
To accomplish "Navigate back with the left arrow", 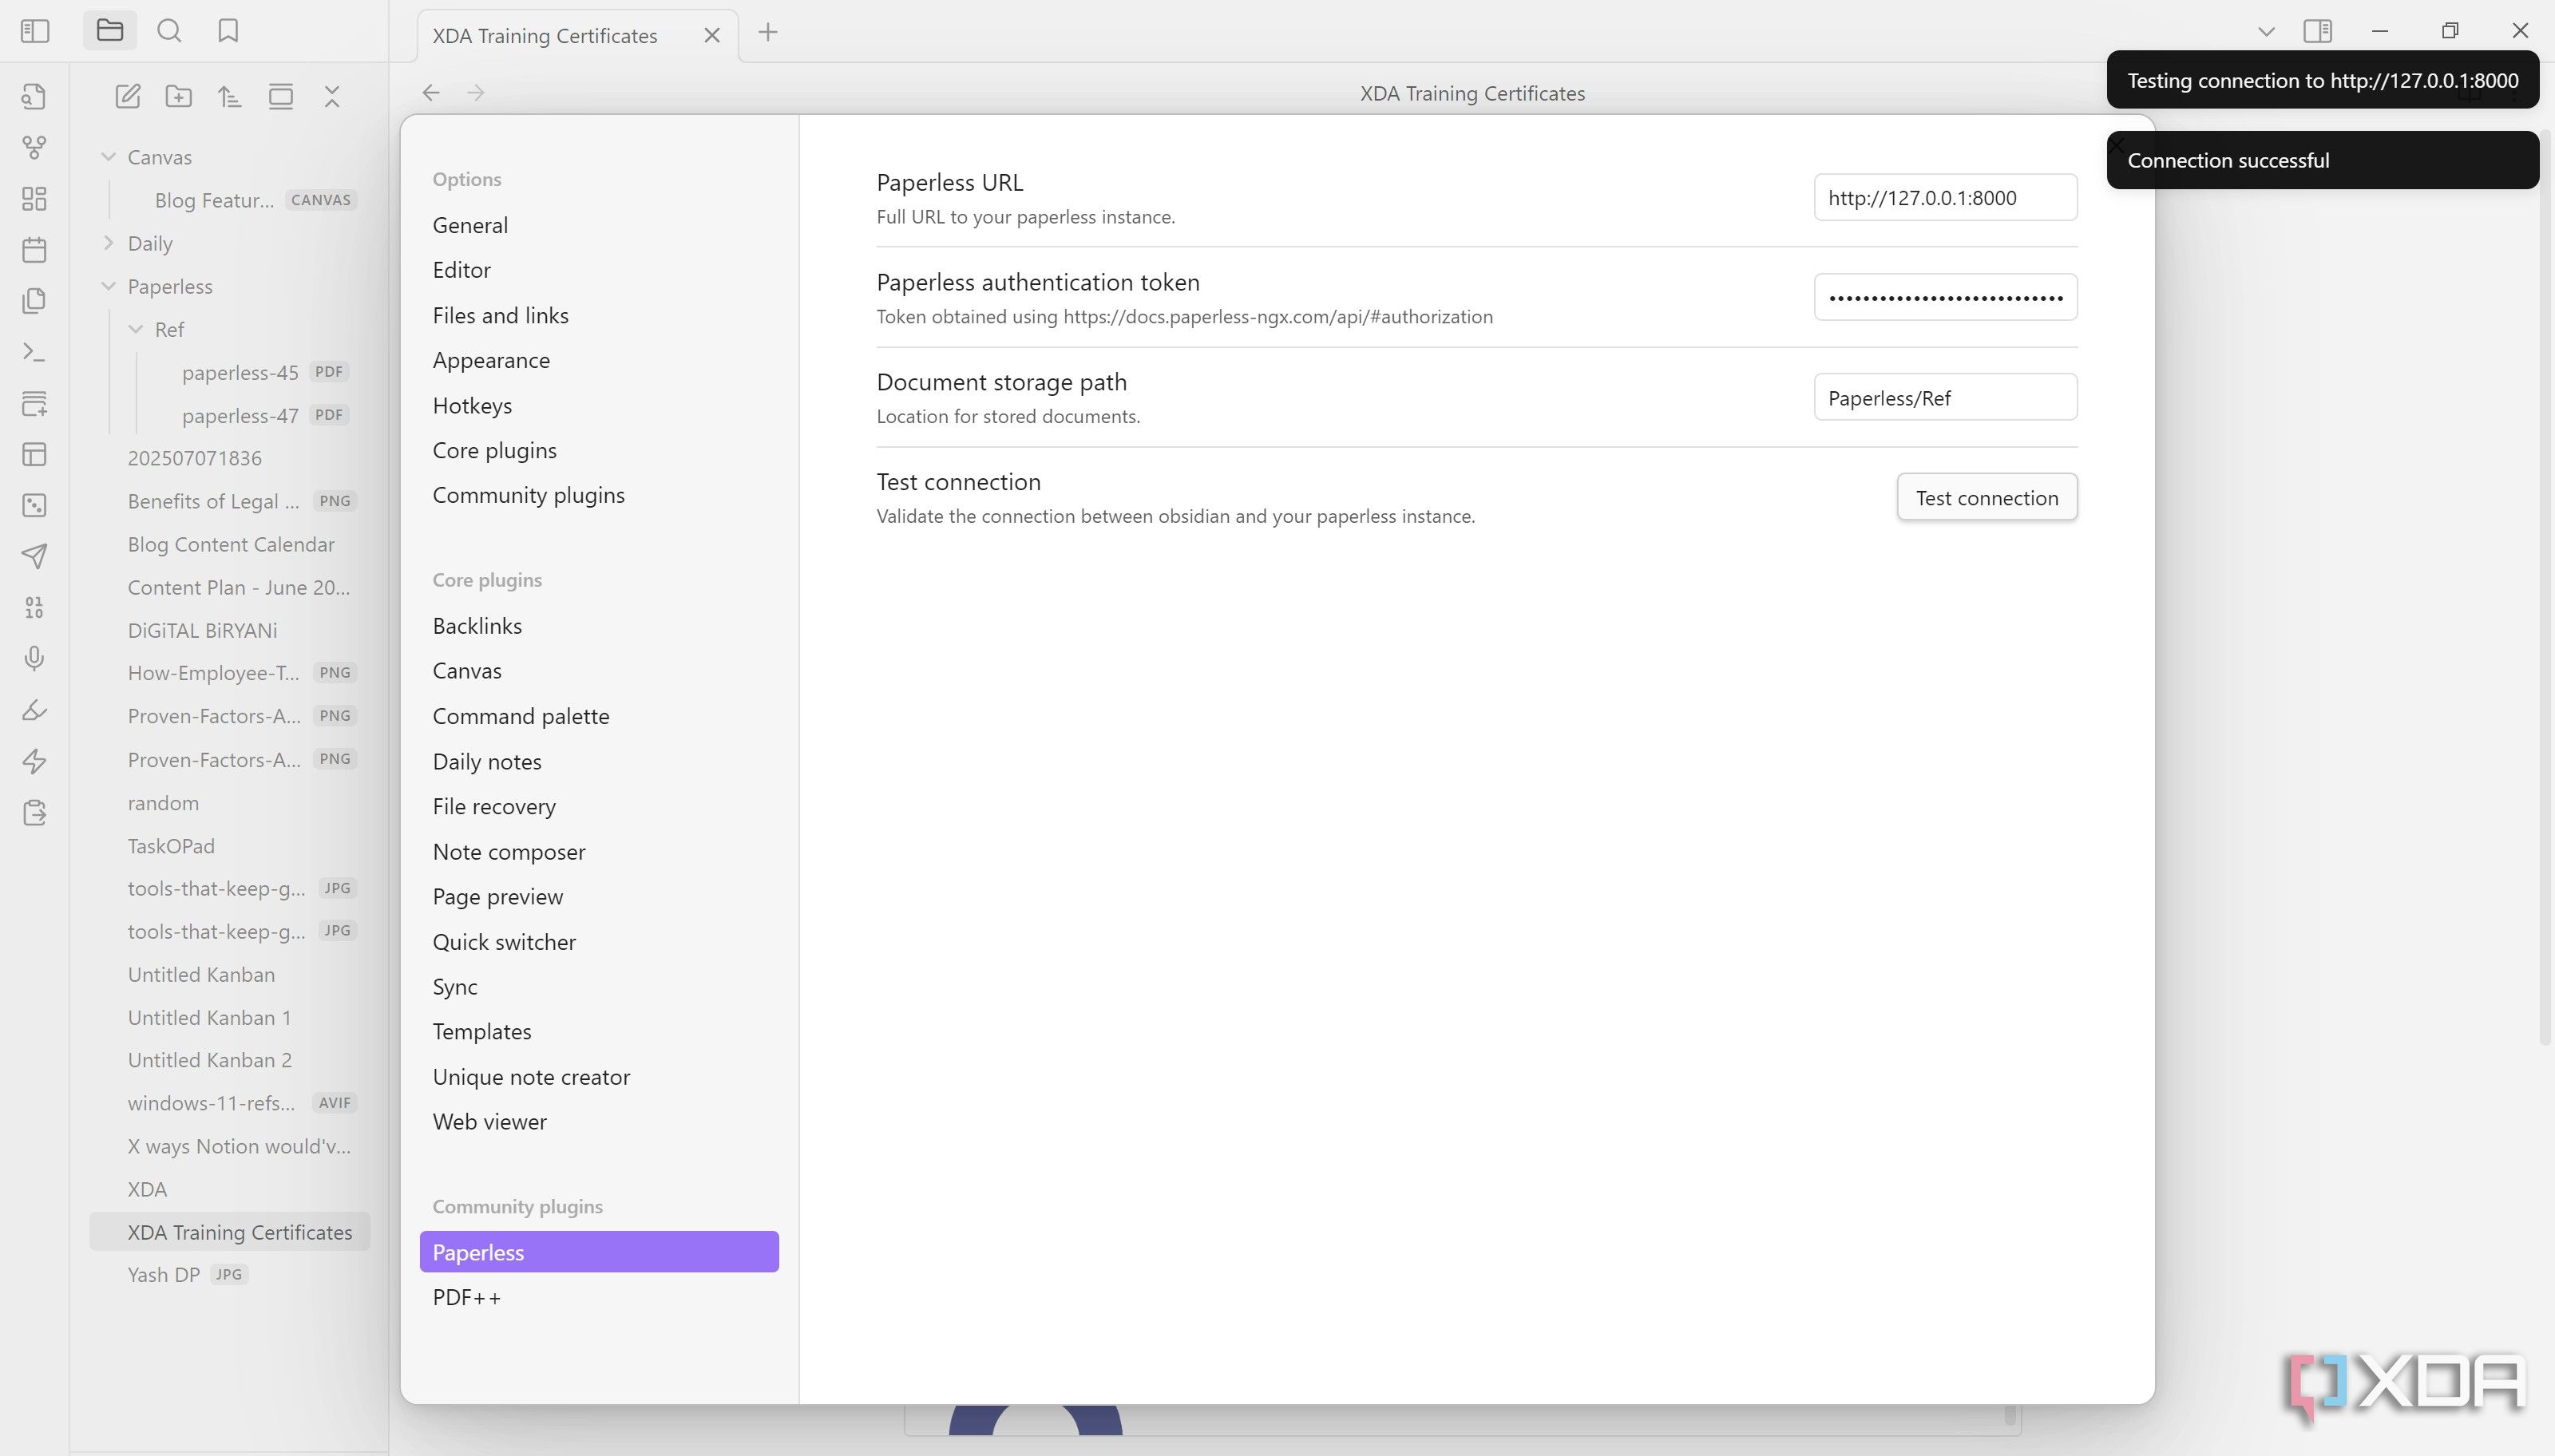I will click(x=431, y=93).
